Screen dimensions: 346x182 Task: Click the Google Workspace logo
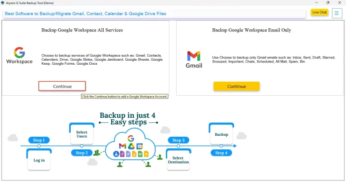(19, 55)
